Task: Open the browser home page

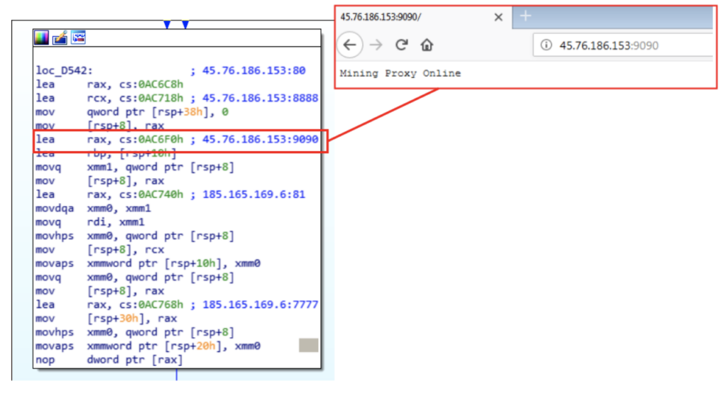Action: [427, 45]
